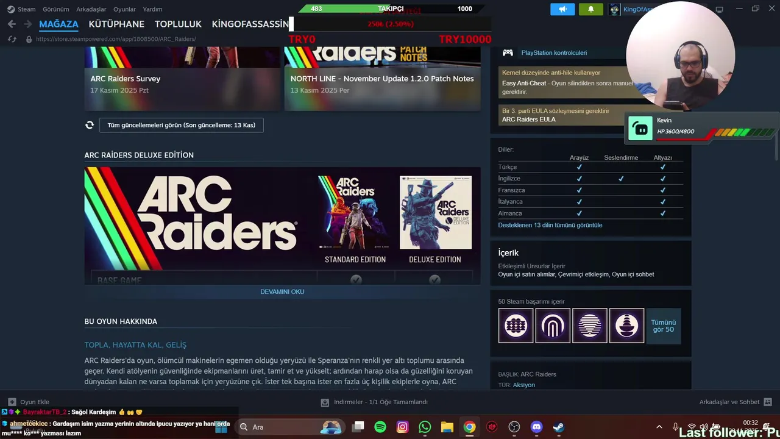Open Task View on the taskbar
Viewport: 780px width, 439px height.
click(358, 427)
